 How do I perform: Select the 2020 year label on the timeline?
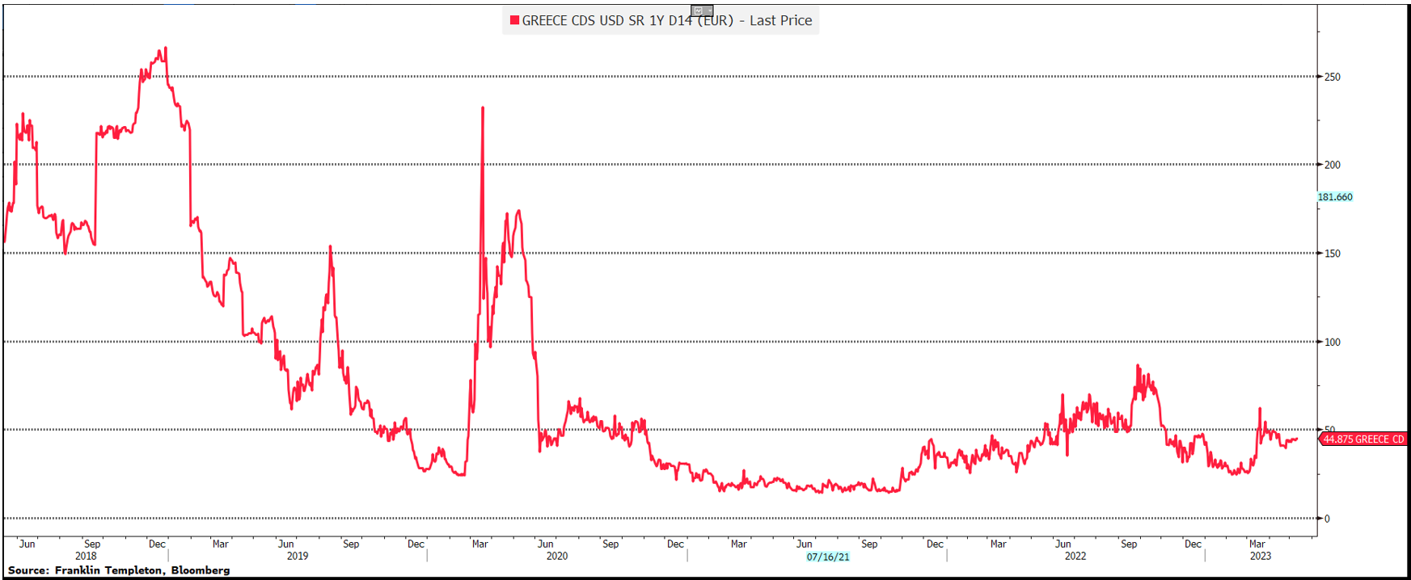click(x=557, y=556)
